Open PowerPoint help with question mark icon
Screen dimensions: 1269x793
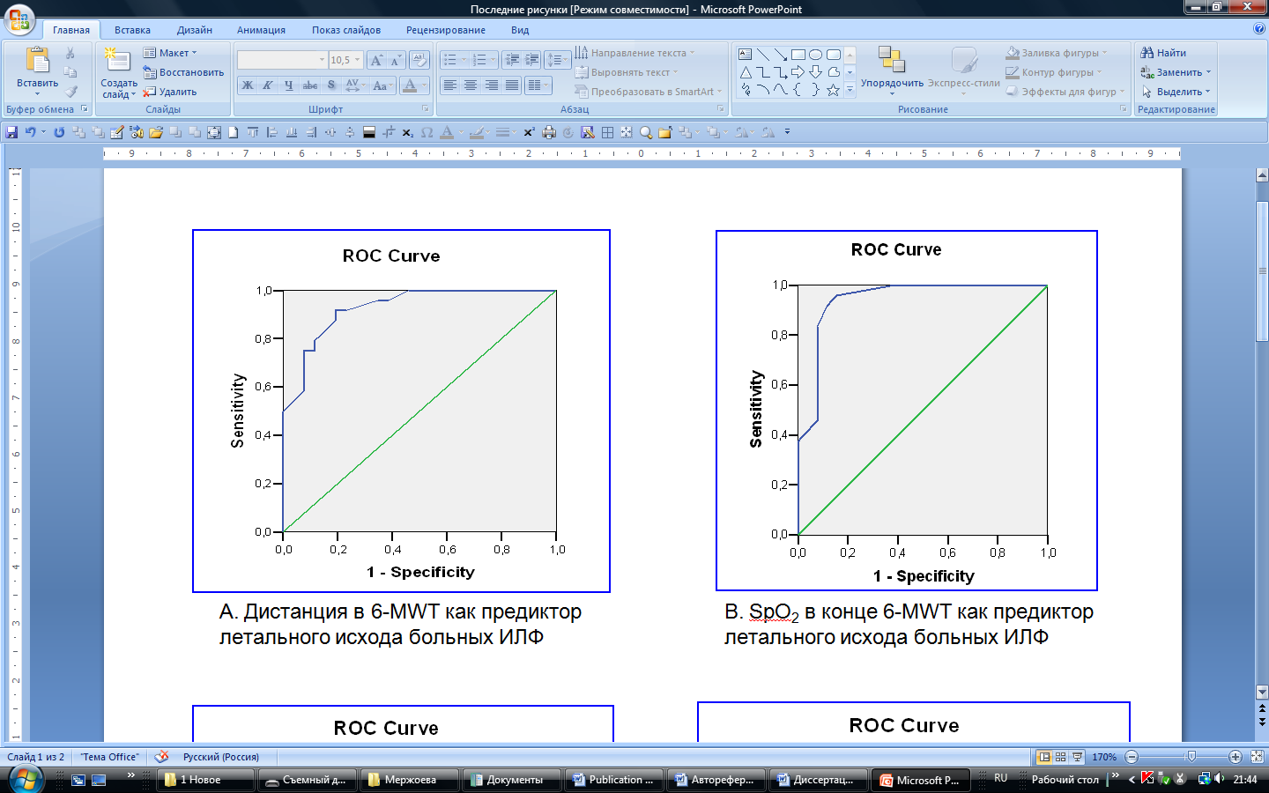(x=1258, y=29)
